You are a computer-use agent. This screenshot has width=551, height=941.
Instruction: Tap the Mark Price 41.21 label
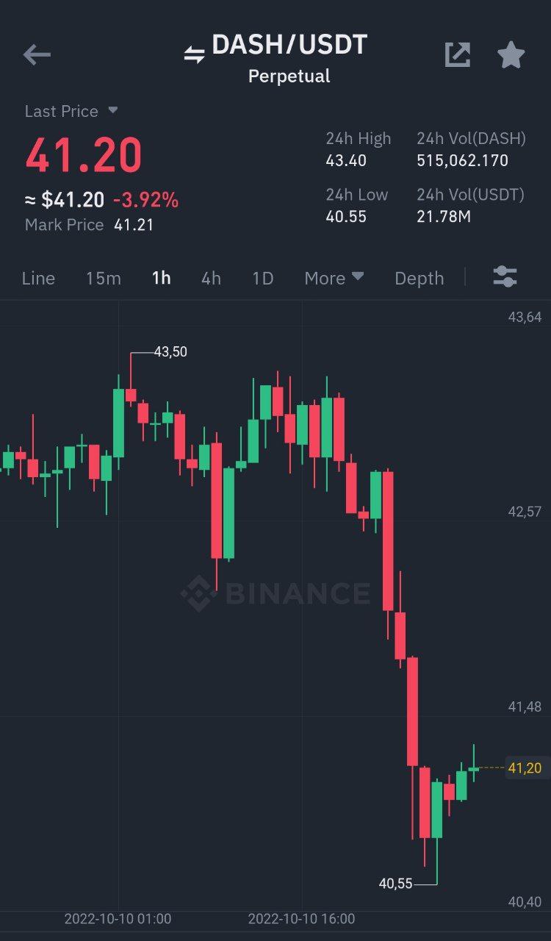(89, 225)
